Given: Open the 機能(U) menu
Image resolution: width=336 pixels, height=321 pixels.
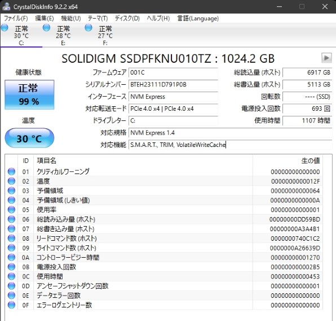Looking at the screenshot, I should pyautogui.click(x=70, y=18).
